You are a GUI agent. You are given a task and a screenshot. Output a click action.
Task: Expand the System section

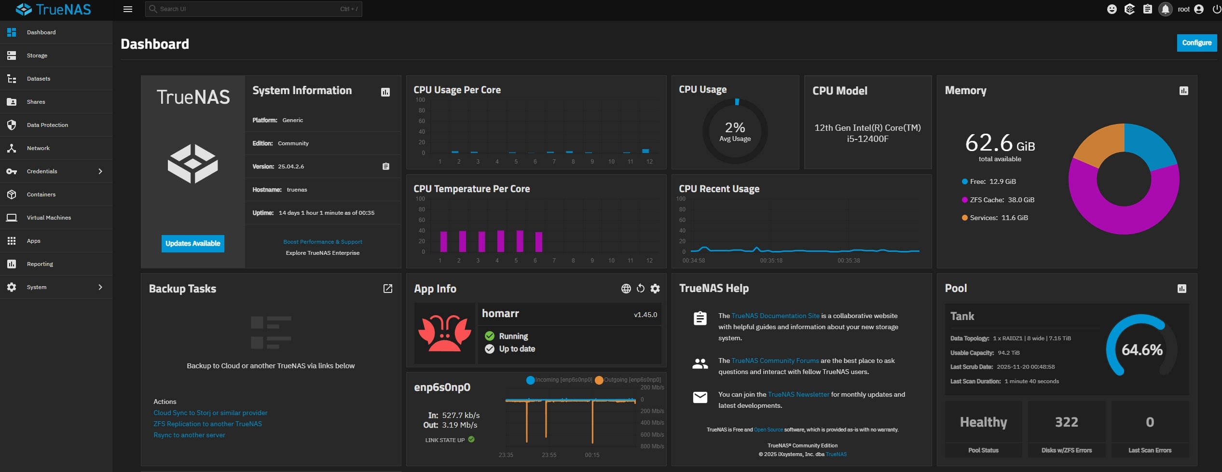[x=36, y=287]
